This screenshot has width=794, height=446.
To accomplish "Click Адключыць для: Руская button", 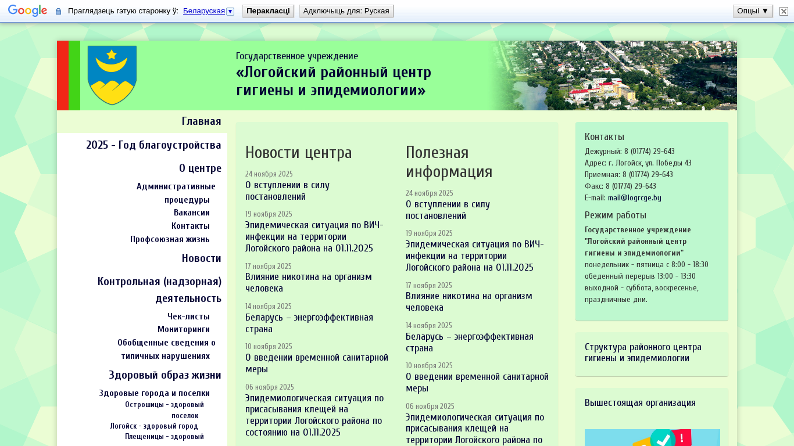I will click(x=346, y=11).
